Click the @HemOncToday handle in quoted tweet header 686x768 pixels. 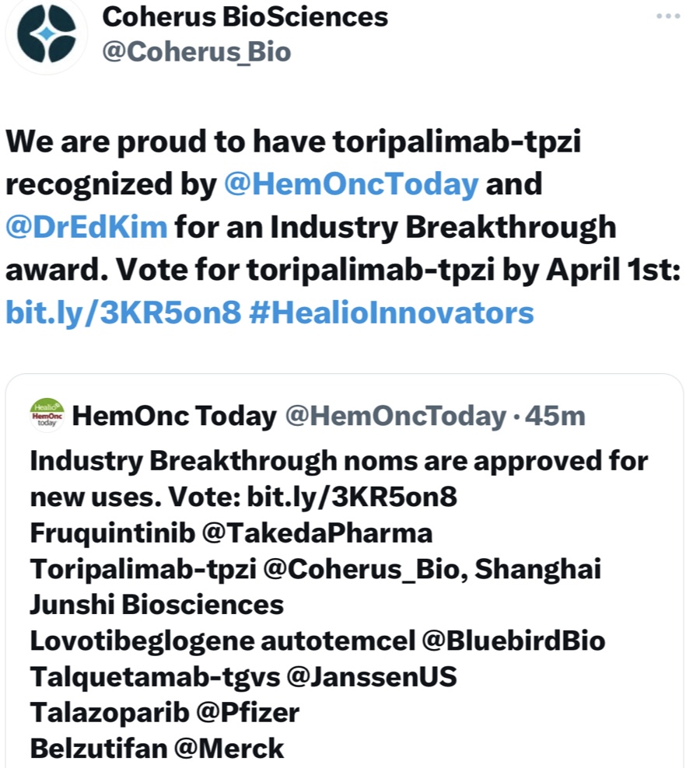[396, 417]
